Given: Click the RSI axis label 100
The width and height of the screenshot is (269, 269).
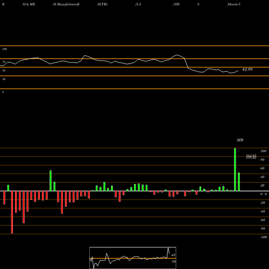Looking at the screenshot, I should pyautogui.click(x=4, y=49).
